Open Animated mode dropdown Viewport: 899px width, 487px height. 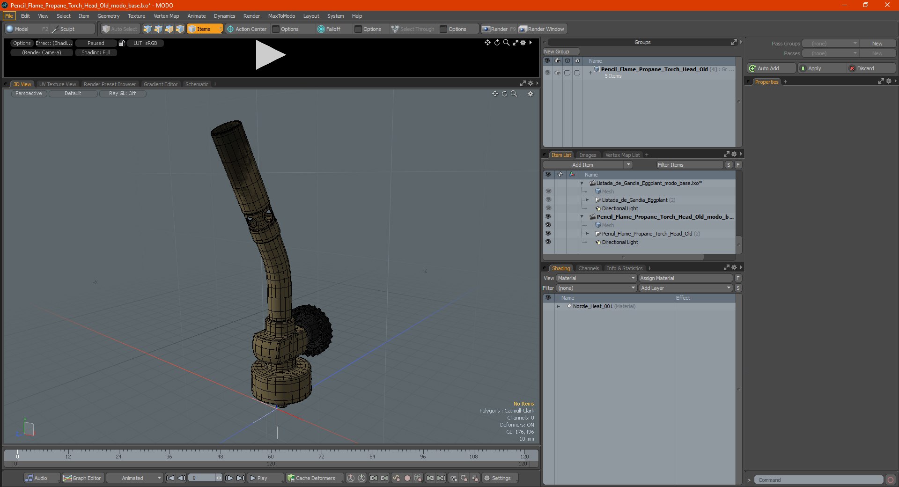[135, 478]
